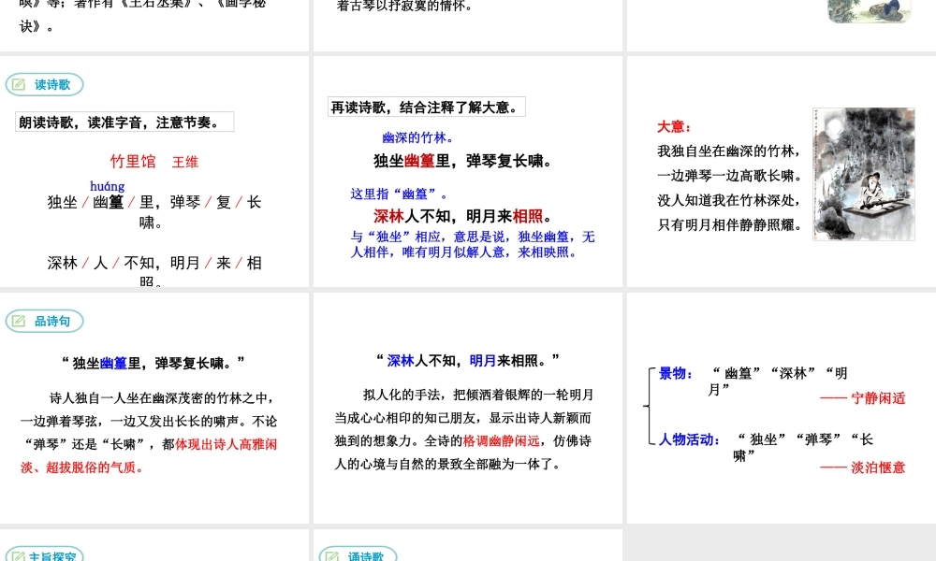The width and height of the screenshot is (936, 561).
Task: Click the author name 王维
Action: 185,162
